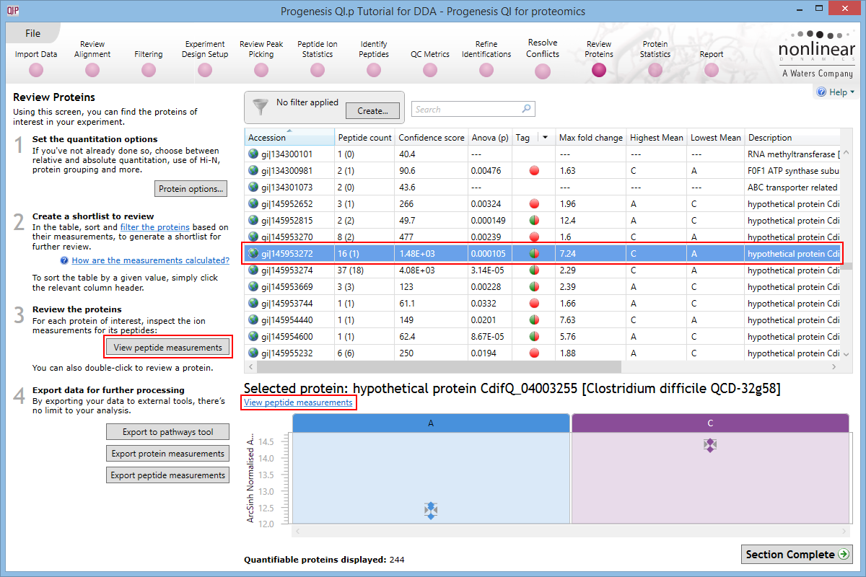Click the globe icon for gi|134300101
Image resolution: width=866 pixels, height=577 pixels.
click(253, 154)
